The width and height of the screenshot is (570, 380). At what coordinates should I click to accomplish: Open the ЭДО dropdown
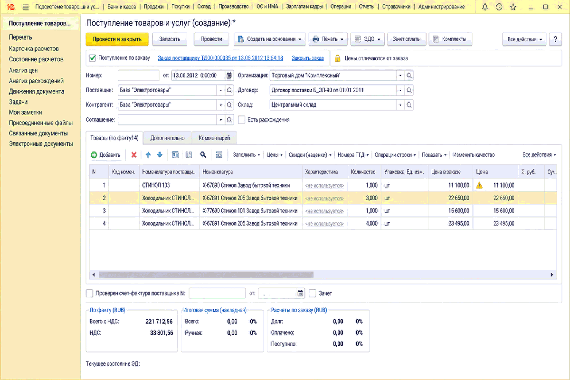click(x=368, y=39)
